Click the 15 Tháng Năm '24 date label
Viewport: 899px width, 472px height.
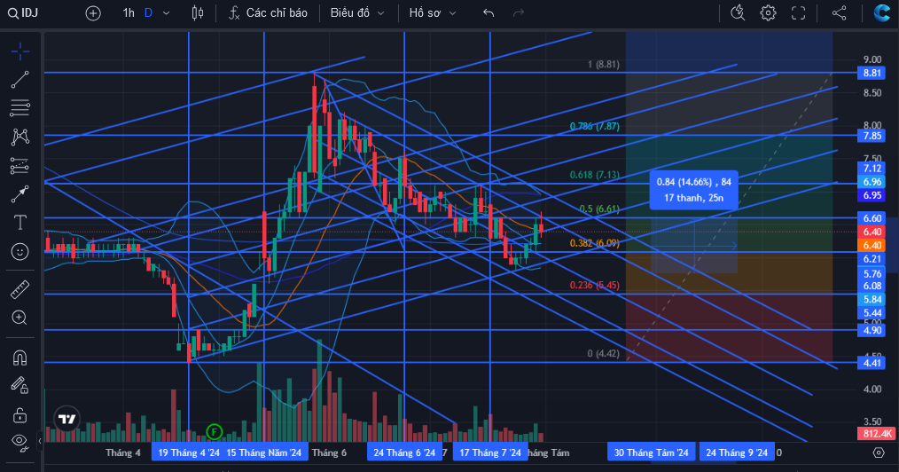coord(263,452)
